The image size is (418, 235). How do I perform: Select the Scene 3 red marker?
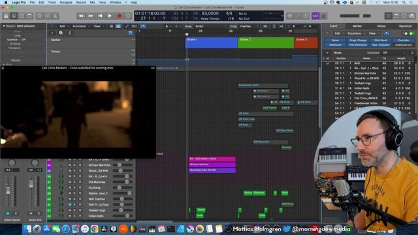(x=306, y=42)
